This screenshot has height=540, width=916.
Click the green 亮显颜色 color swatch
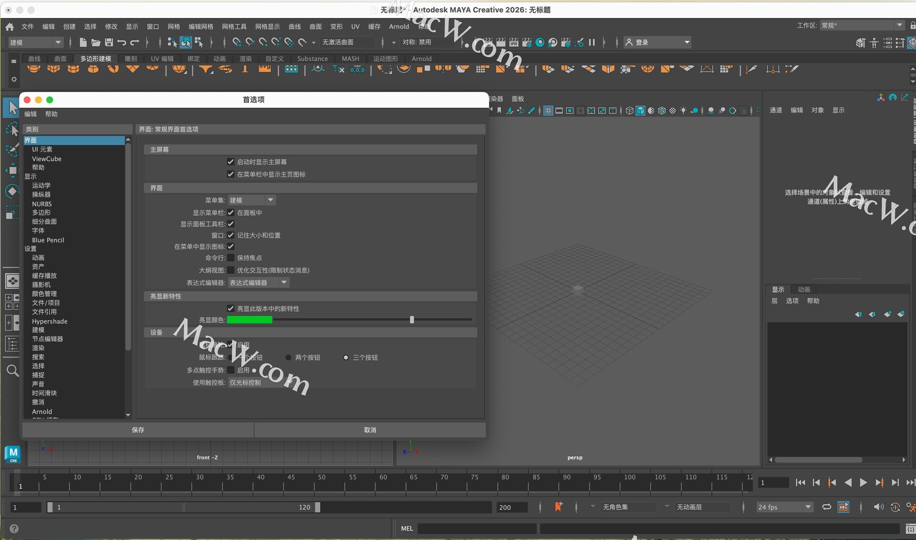(250, 320)
